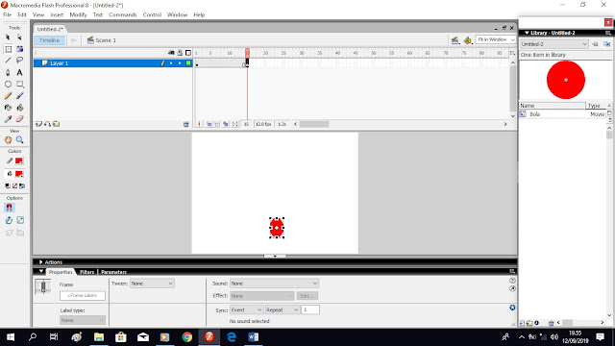Select the Hand tool
This screenshot has width=615, height=346.
coord(8,139)
